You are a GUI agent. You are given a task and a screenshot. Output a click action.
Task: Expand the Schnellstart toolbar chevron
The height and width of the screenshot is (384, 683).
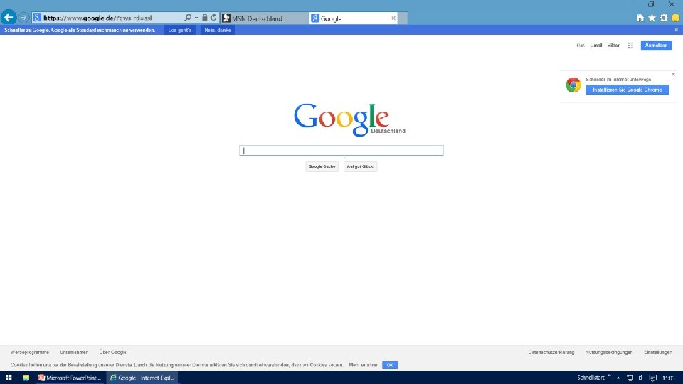[610, 377]
